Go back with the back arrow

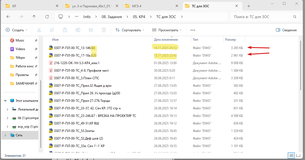click(x=8, y=17)
